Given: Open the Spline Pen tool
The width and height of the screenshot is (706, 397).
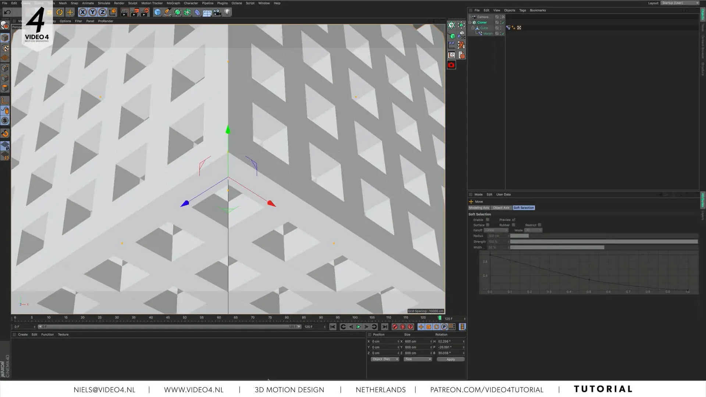Looking at the screenshot, I should 168,12.
